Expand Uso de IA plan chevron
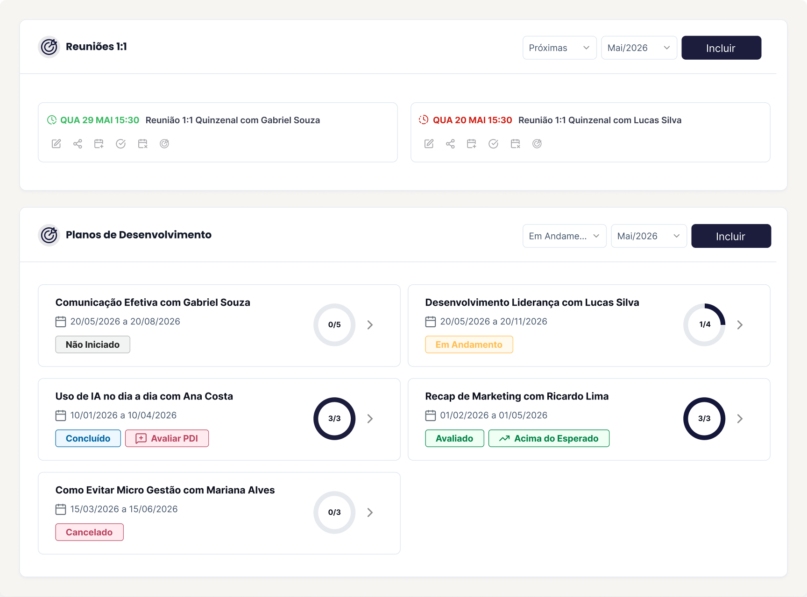The image size is (807, 597). pyautogui.click(x=370, y=419)
